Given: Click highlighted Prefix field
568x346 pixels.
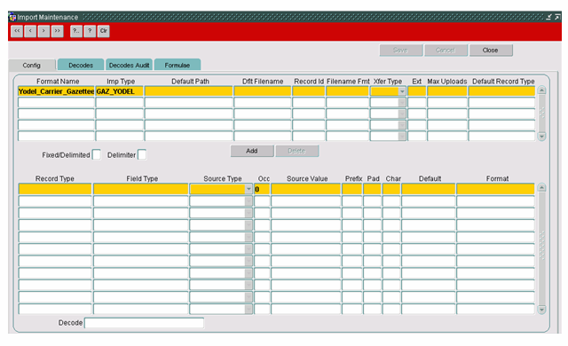Looking at the screenshot, I should tap(351, 189).
